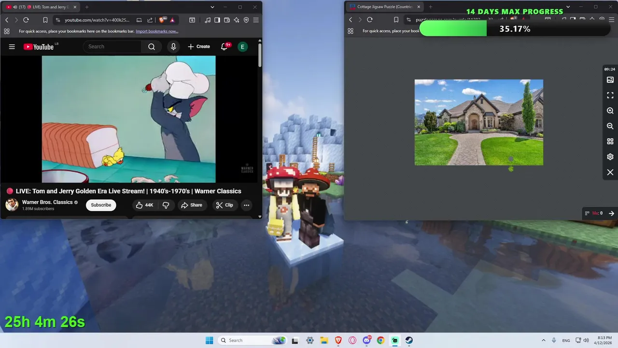Go back in the YouTube browser window
Viewport: 618px width, 348px height.
(7, 20)
